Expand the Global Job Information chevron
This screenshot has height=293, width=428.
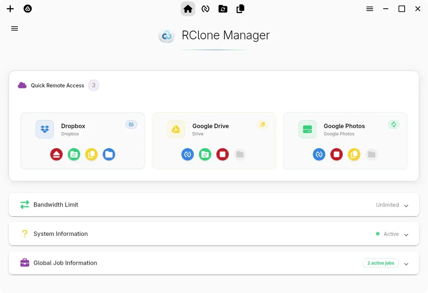406,264
